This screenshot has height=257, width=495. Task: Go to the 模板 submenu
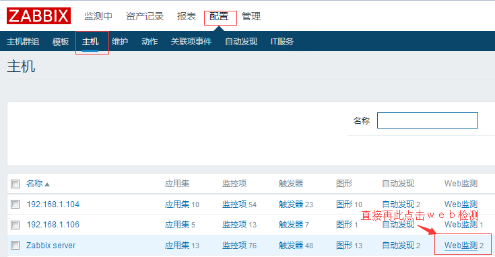pyautogui.click(x=61, y=41)
